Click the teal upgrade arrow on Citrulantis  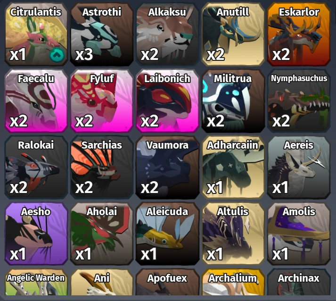click(57, 55)
